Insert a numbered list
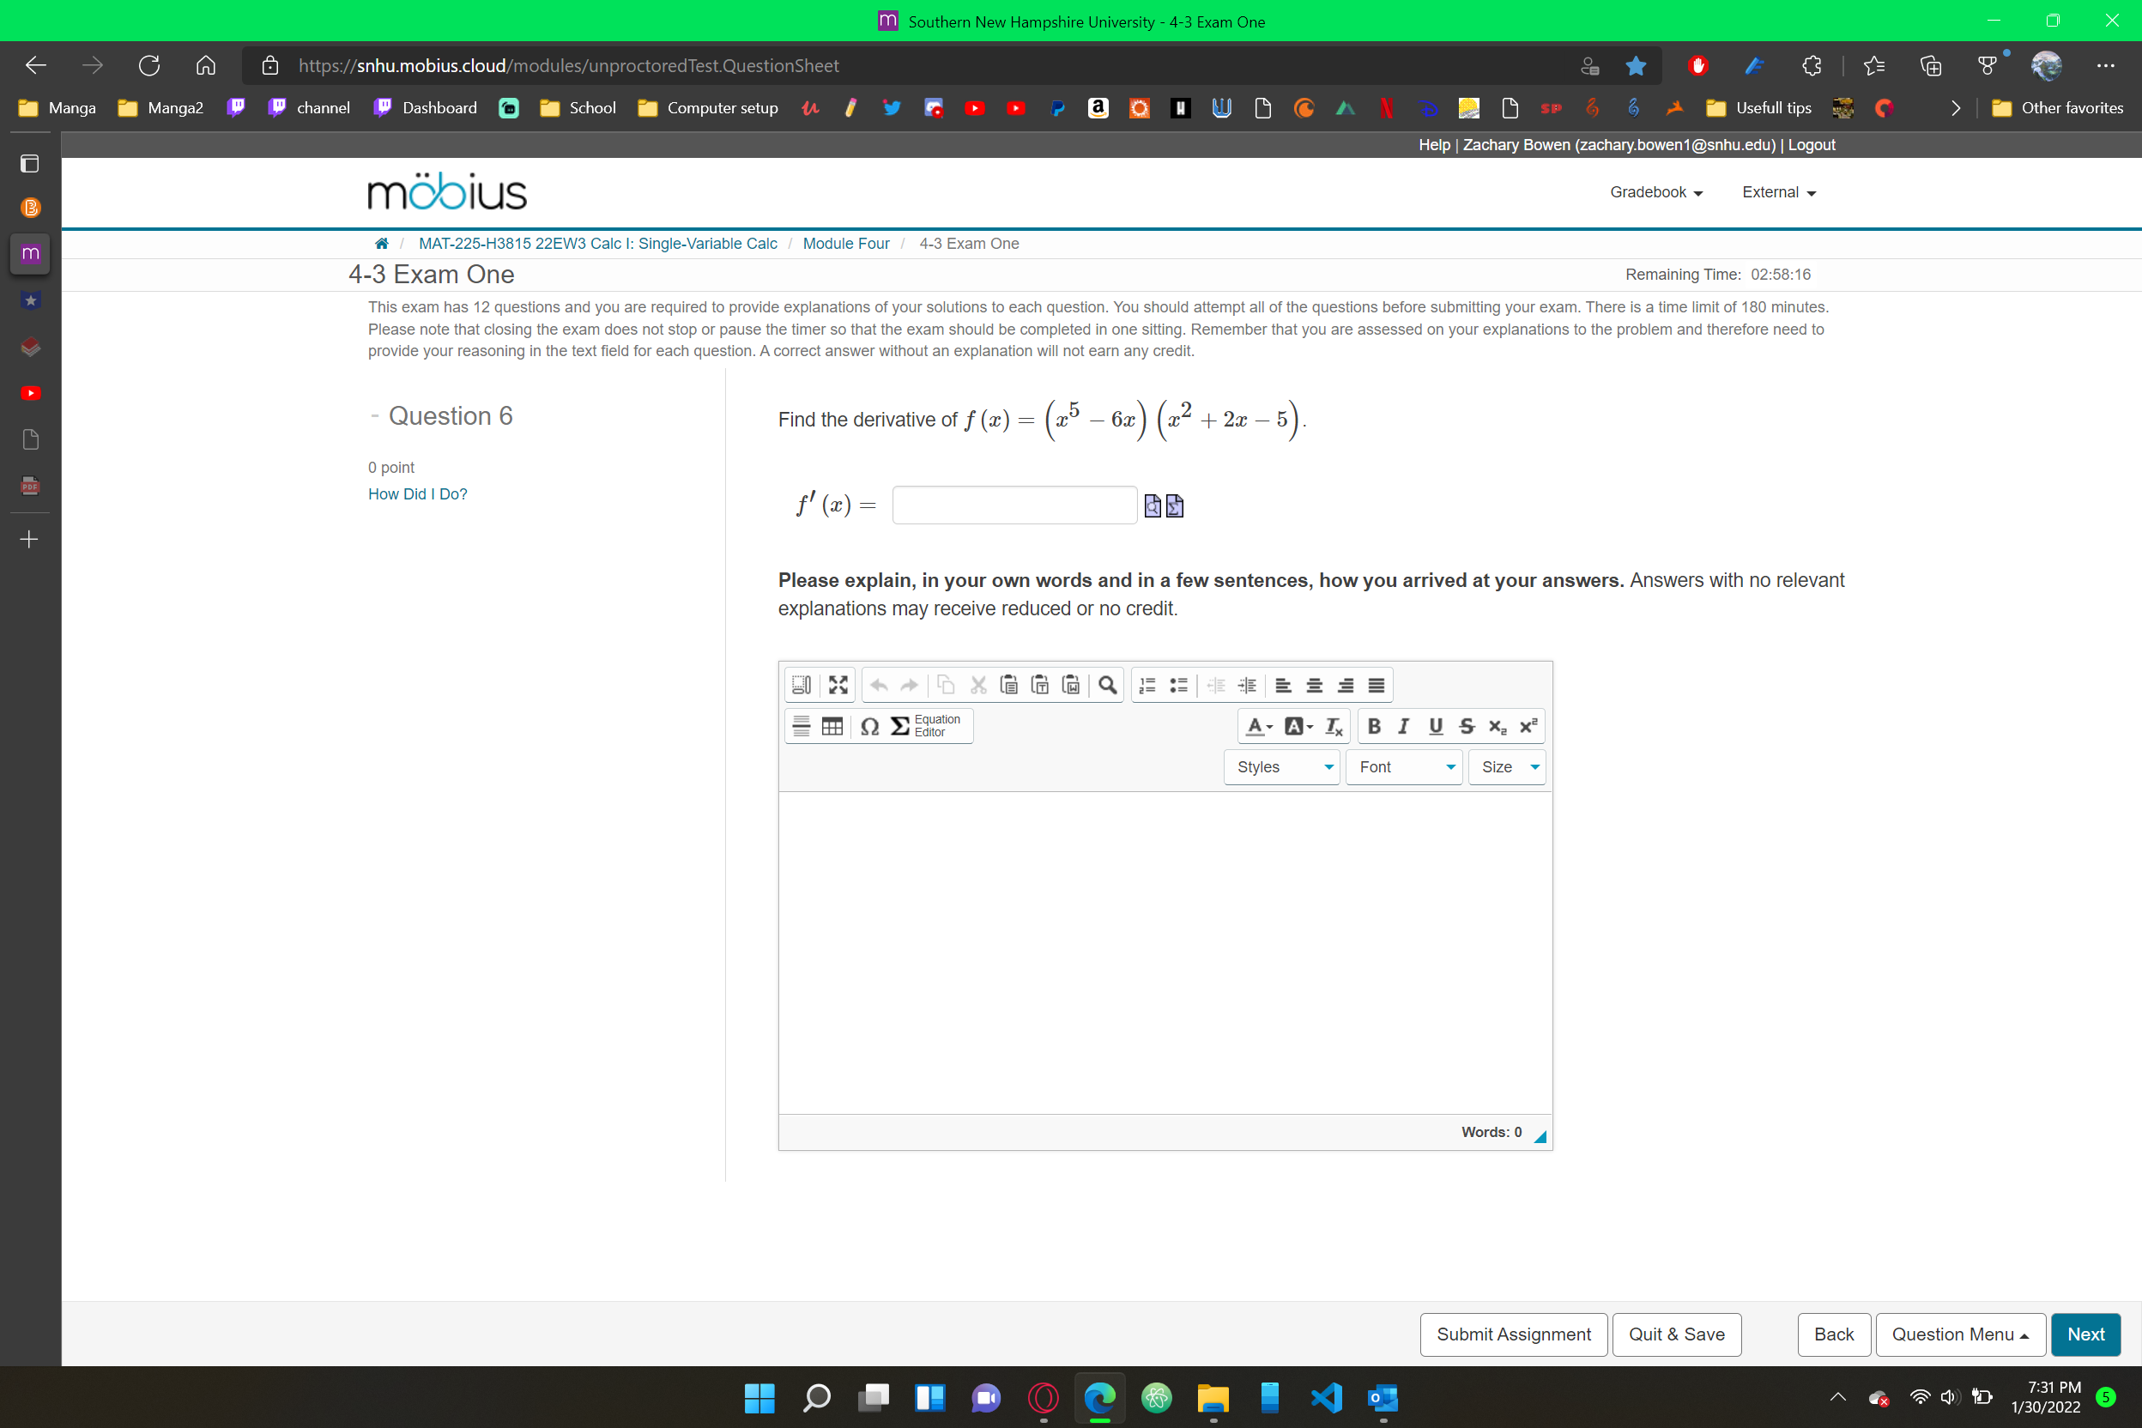 click(1146, 684)
